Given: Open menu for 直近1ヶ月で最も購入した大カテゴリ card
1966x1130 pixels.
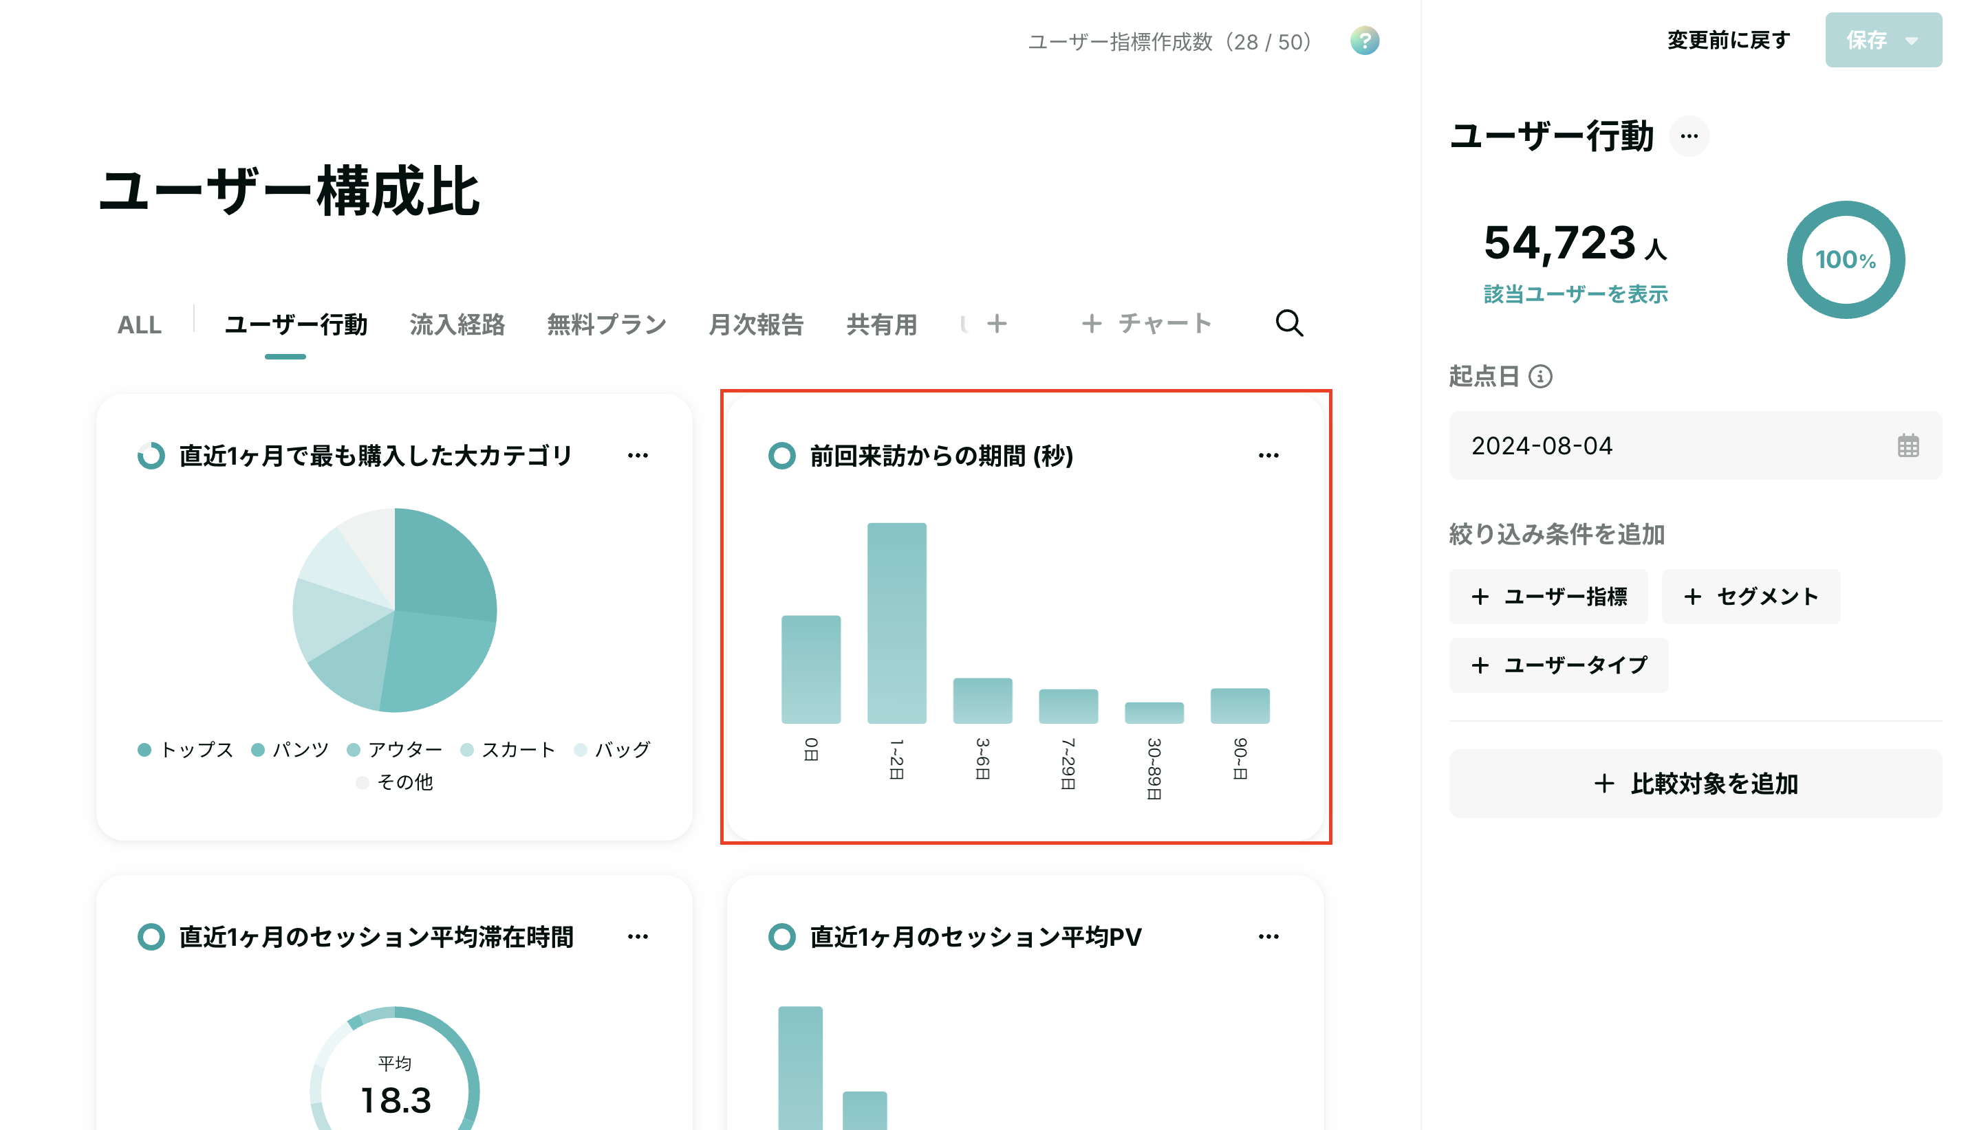Looking at the screenshot, I should [x=638, y=456].
